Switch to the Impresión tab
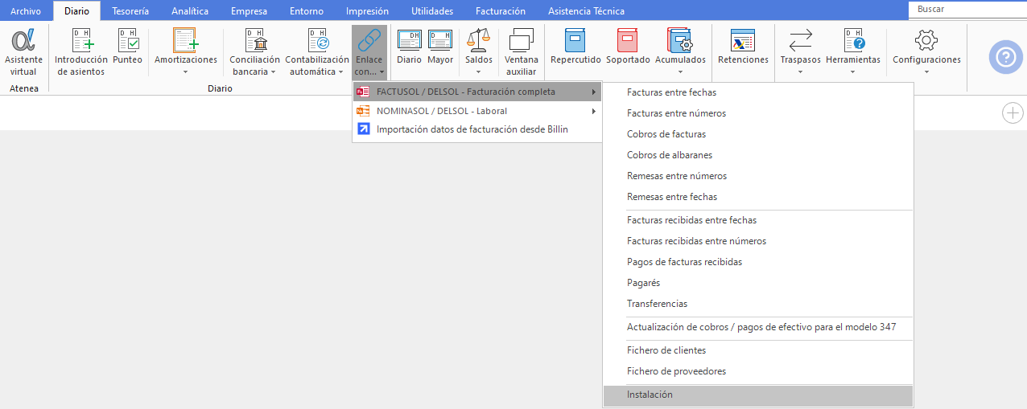The height and width of the screenshot is (409, 1027). (367, 11)
